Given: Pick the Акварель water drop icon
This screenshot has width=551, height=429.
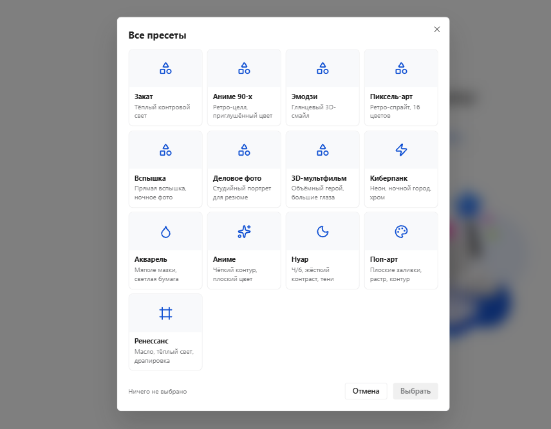Looking at the screenshot, I should 165,232.
